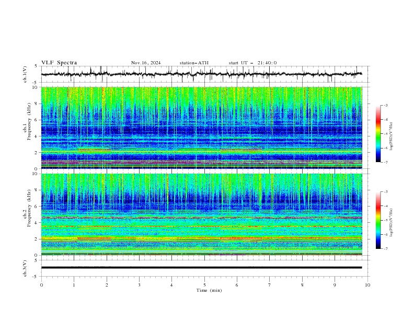The height and width of the screenshot is (320, 414).
Task: Click the '-5' tick label of ch.3(V) axis
Action: (x=36, y=277)
